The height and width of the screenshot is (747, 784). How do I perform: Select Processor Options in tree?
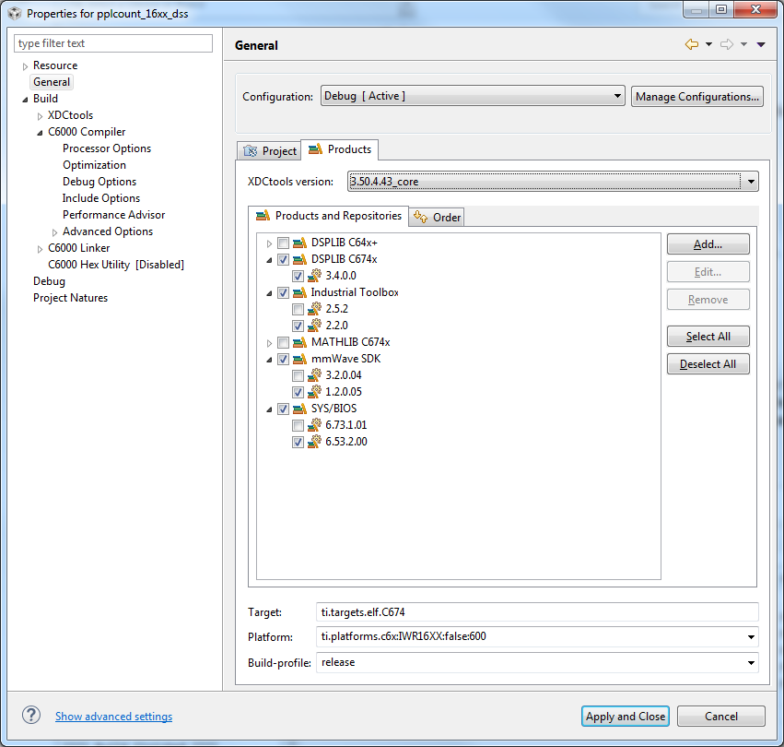[107, 148]
